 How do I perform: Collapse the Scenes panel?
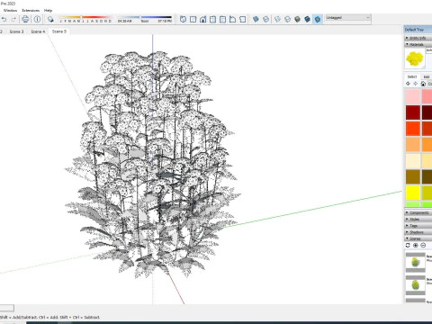click(418, 238)
